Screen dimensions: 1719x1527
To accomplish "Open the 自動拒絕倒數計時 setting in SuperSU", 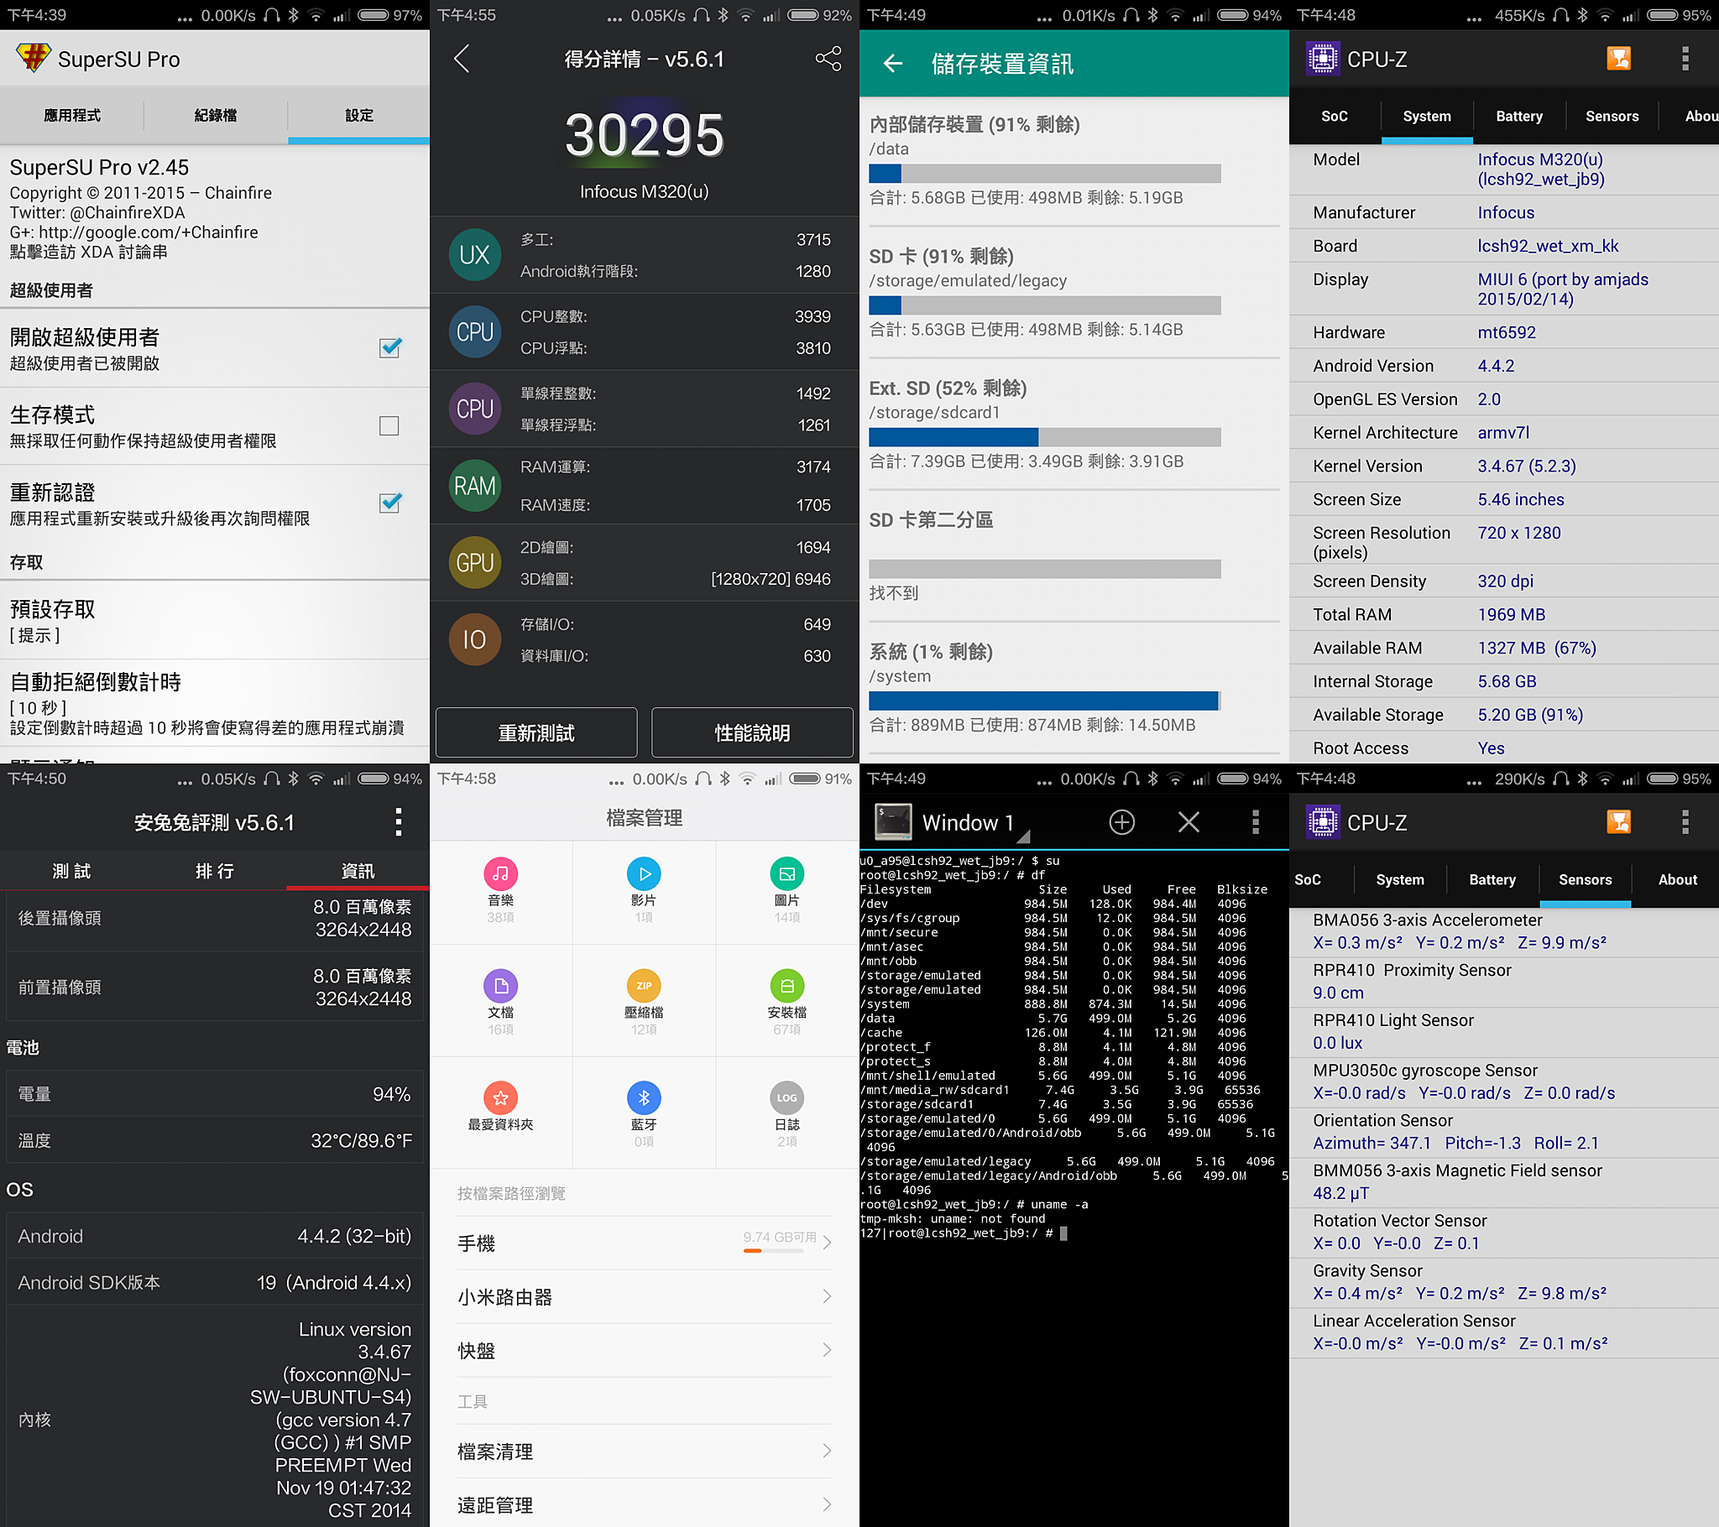I will coord(214,703).
